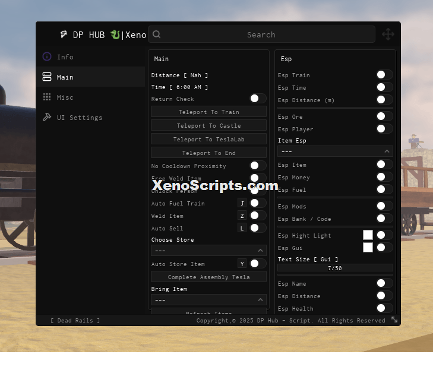Viewport: 433px width, 370px height.
Task: Turn on Esp Health
Action: point(385,308)
